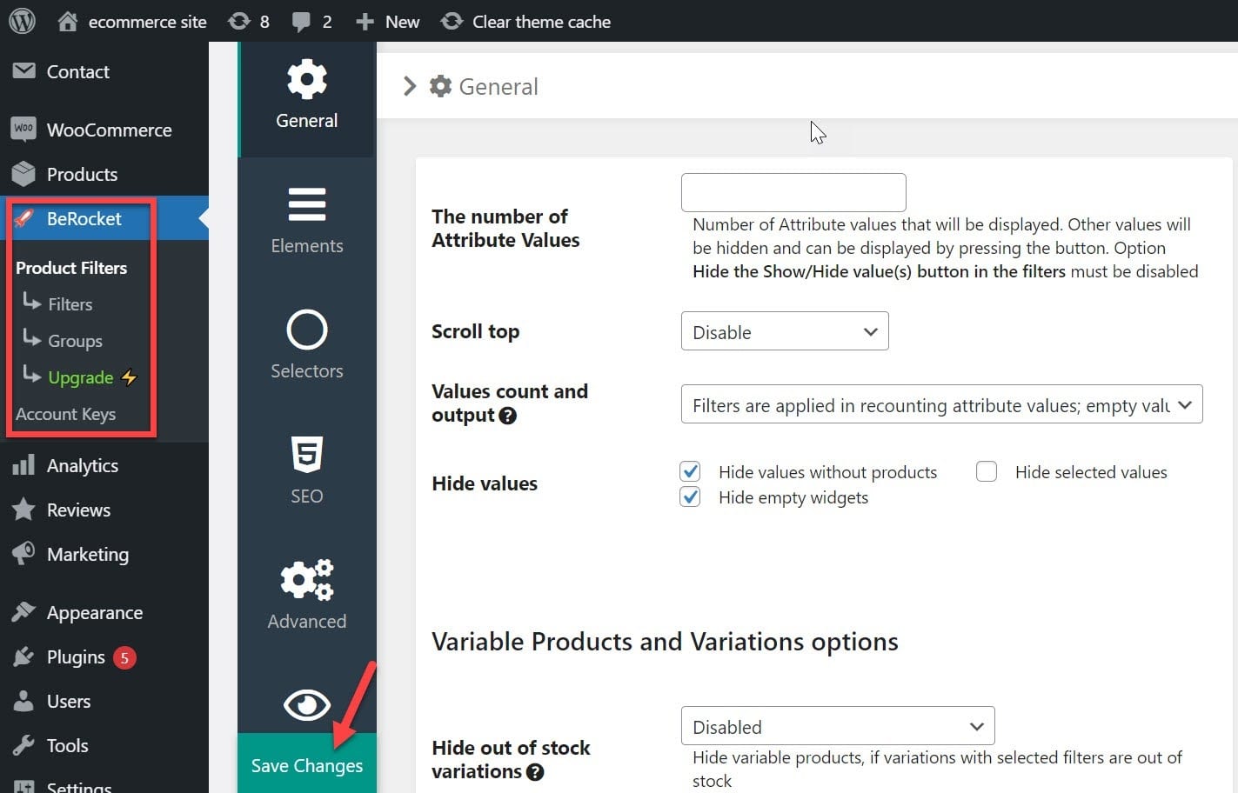This screenshot has width=1238, height=793.
Task: Open the Scroll top dropdown
Action: (x=785, y=331)
